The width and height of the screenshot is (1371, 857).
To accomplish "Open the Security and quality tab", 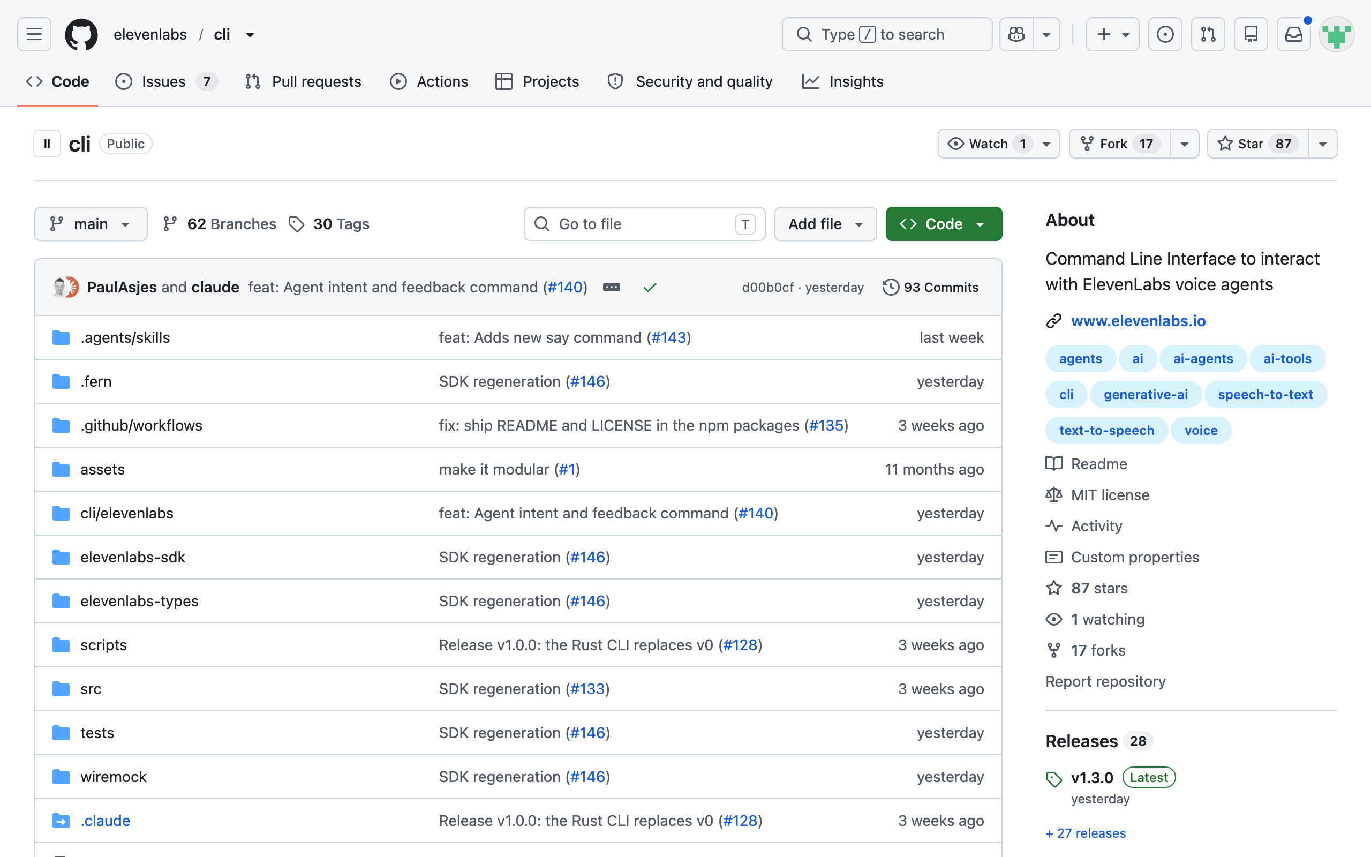I will click(689, 81).
